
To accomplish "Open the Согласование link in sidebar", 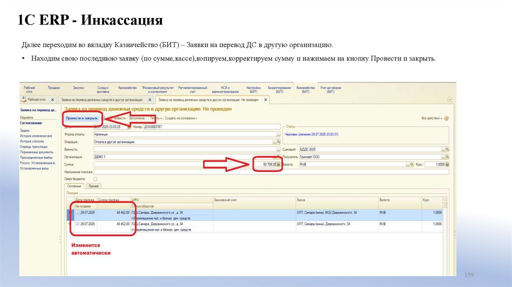I will [31, 123].
